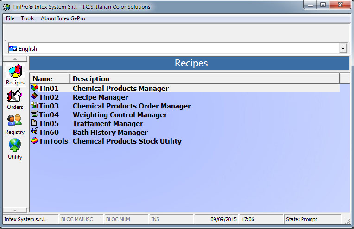The height and width of the screenshot is (229, 354).
Task: Click the Tin60 bath history icon
Action: coord(34,131)
